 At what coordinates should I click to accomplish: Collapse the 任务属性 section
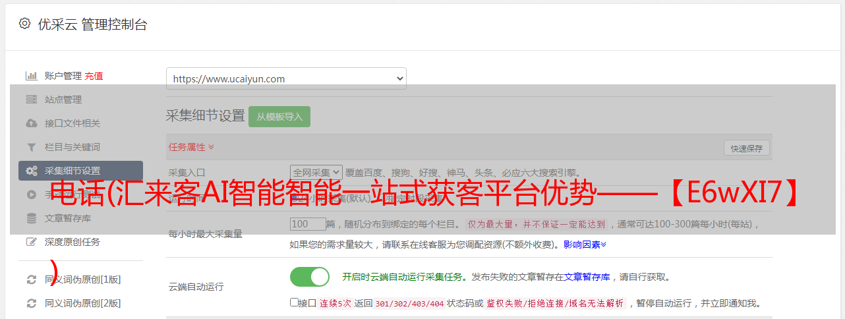point(191,147)
